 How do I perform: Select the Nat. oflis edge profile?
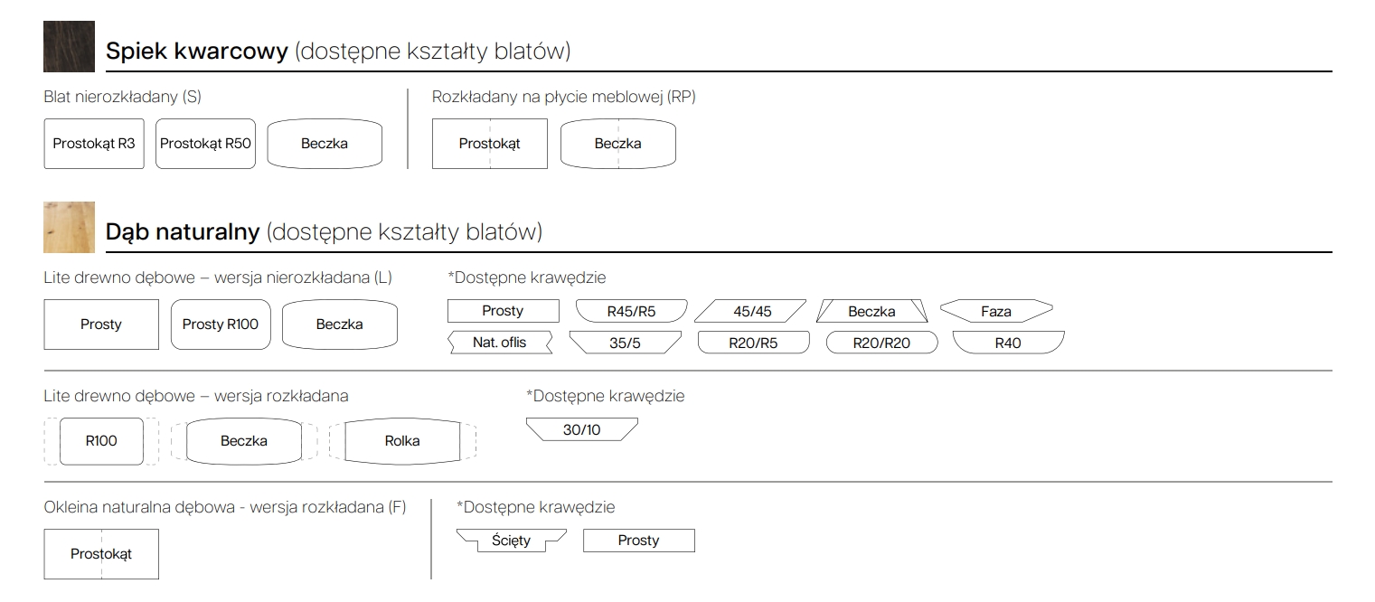pyautogui.click(x=500, y=343)
